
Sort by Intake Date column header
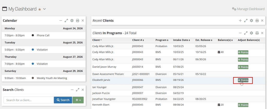pyautogui.click(x=181, y=40)
